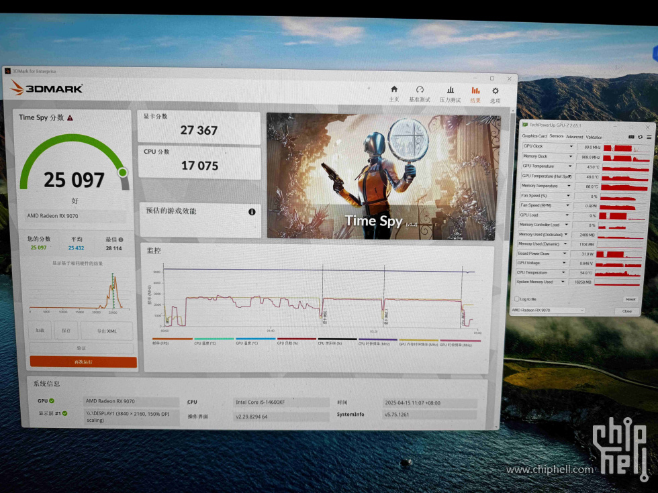Click the GPU-Z title bar app icon
This screenshot has height=493, width=658.
tap(525, 125)
